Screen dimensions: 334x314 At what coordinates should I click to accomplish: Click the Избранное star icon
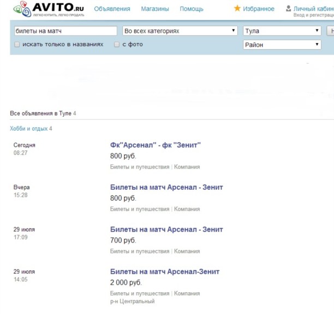click(x=237, y=9)
